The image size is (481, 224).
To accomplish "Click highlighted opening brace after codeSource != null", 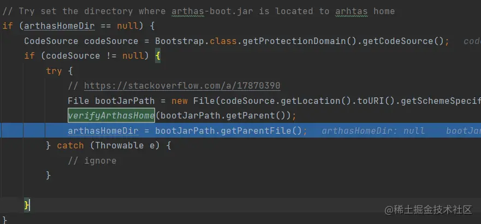I will tap(158, 56).
